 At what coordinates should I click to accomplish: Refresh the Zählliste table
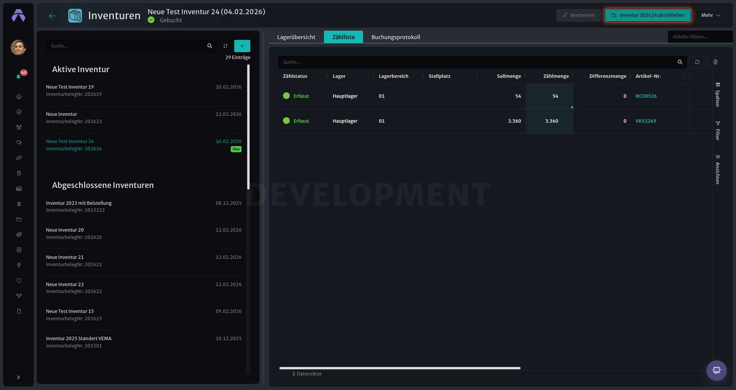[697, 62]
